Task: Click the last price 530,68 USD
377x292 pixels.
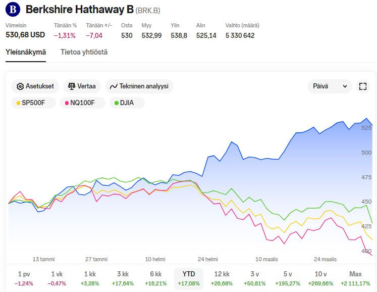Action: tap(25, 35)
